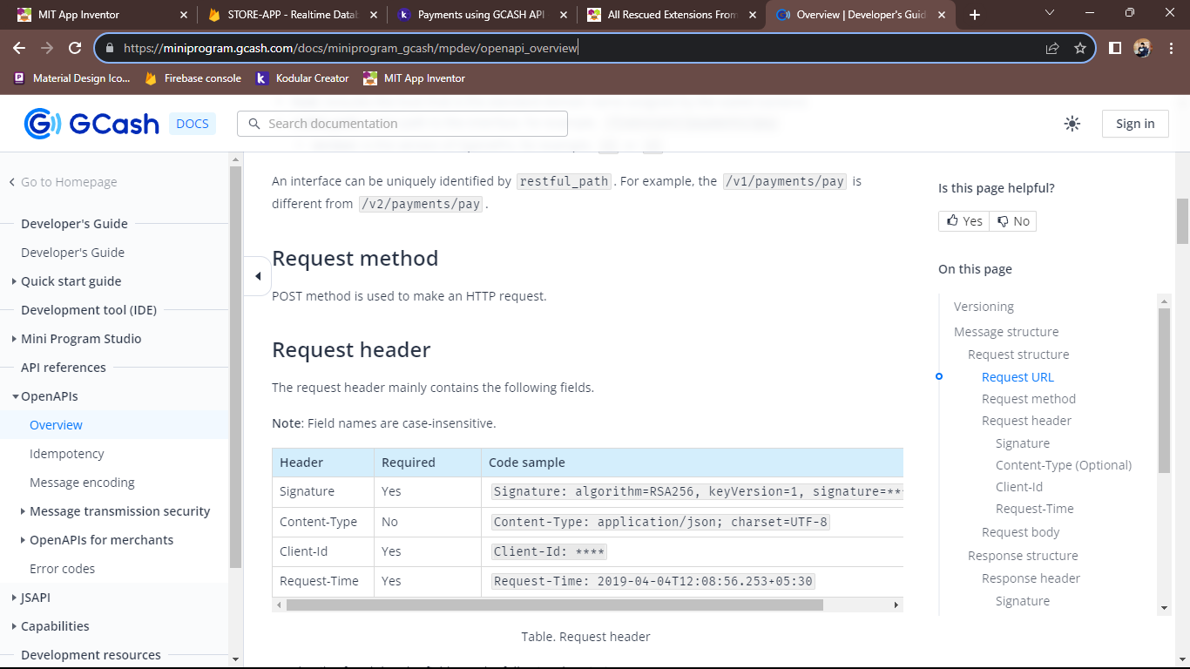Collapse the sidebar with the arrow handle
1190x669 pixels.
258,276
